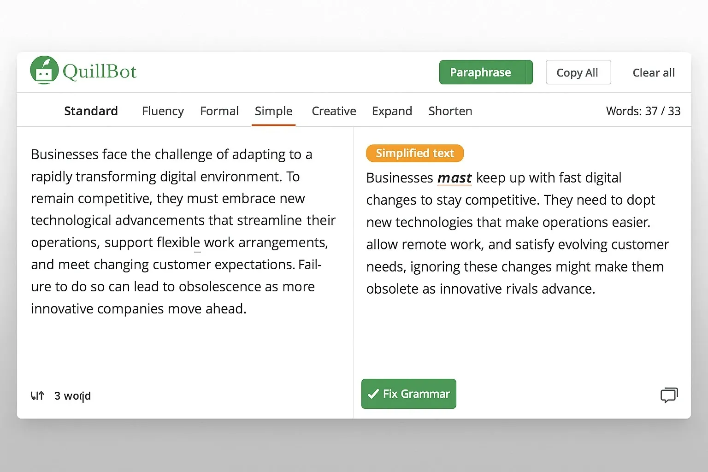708x472 pixels.
Task: Click the Words 37/33 counter
Action: (643, 111)
